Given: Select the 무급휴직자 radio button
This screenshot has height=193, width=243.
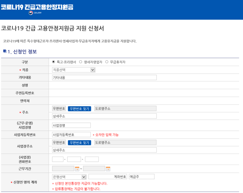Looking at the screenshot, I should (x=107, y=62).
